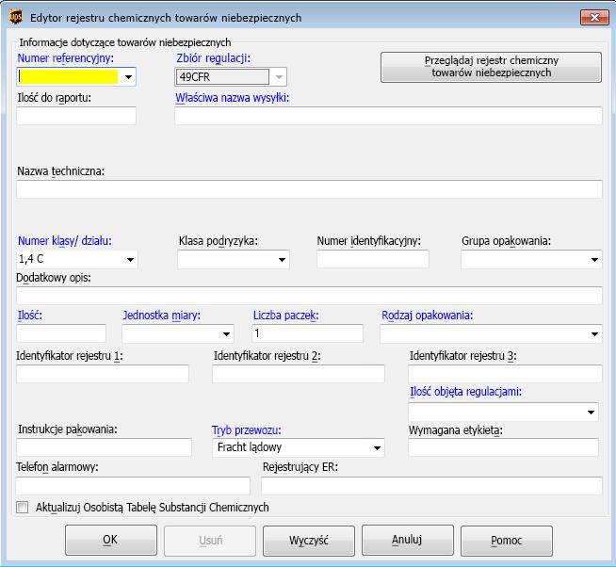The image size is (616, 567).
Task: Open the Numer referencyjny dropdown
Action: (128, 77)
